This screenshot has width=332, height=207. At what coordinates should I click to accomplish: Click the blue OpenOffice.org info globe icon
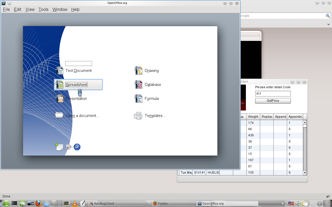pyautogui.click(x=77, y=147)
